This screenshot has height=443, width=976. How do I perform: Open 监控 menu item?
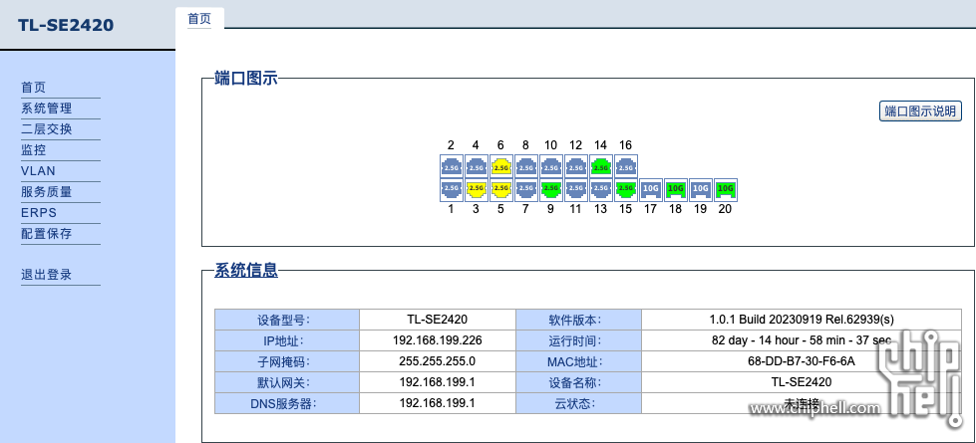coord(34,149)
